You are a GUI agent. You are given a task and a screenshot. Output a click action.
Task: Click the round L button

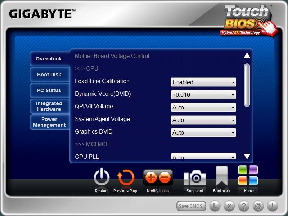(215, 206)
